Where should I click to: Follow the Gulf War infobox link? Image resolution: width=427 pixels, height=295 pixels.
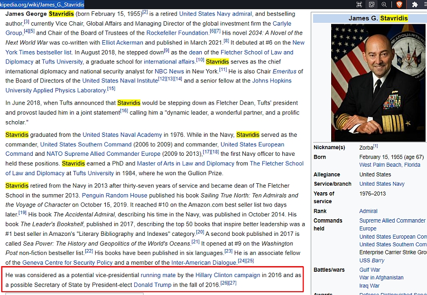[370, 270]
